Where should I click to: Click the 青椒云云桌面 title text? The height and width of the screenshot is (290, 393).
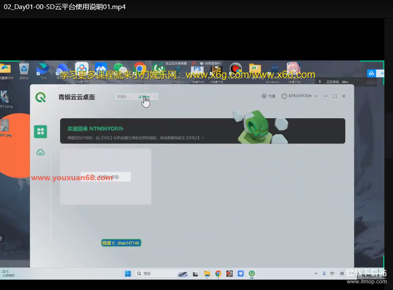76,97
